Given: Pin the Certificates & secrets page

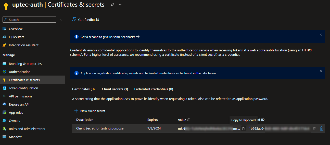Looking at the screenshot, I should [x=112, y=5].
